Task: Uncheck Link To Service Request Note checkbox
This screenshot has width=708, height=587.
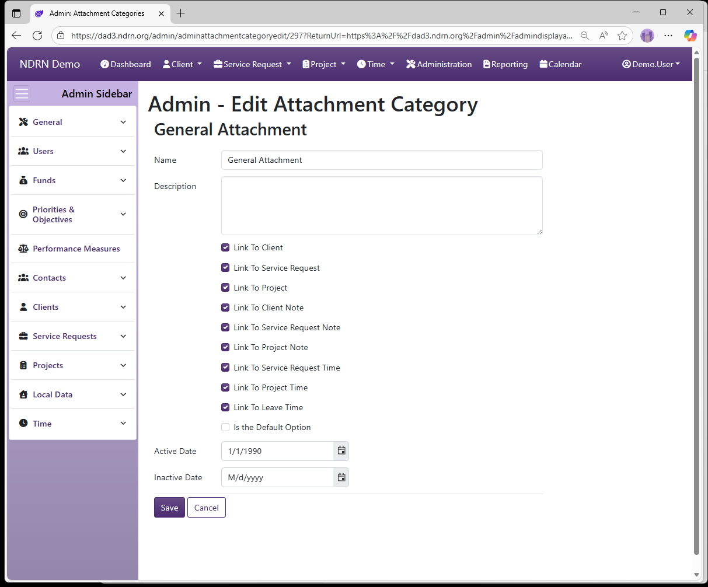Action: pos(225,327)
